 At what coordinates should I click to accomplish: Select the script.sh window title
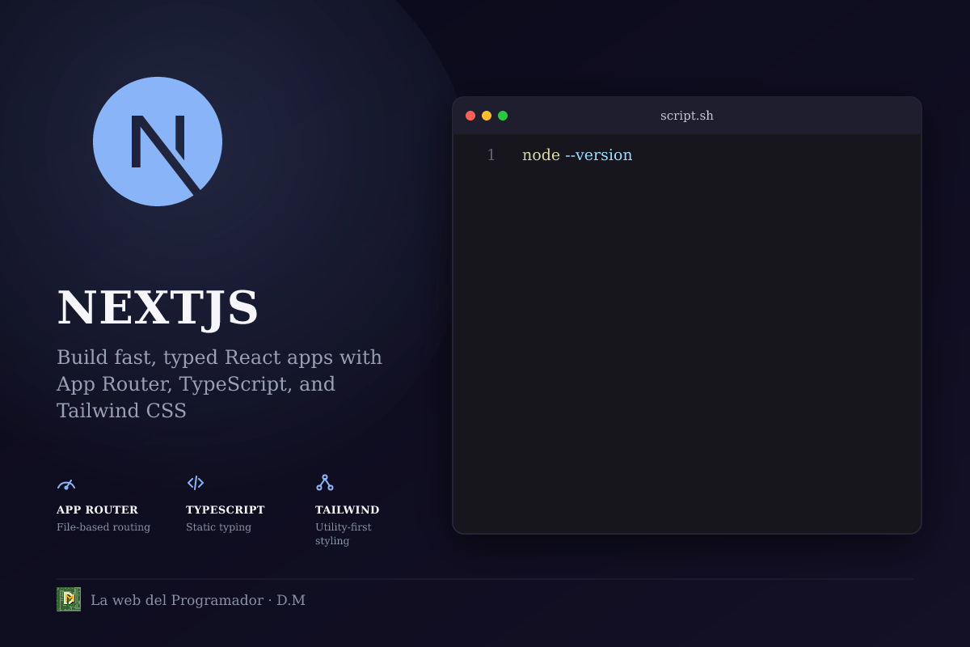coord(687,116)
